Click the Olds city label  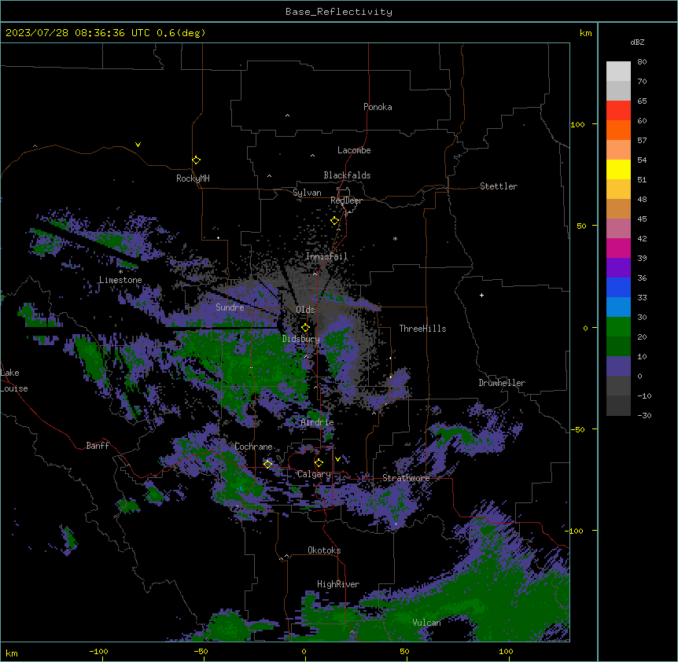tap(305, 310)
